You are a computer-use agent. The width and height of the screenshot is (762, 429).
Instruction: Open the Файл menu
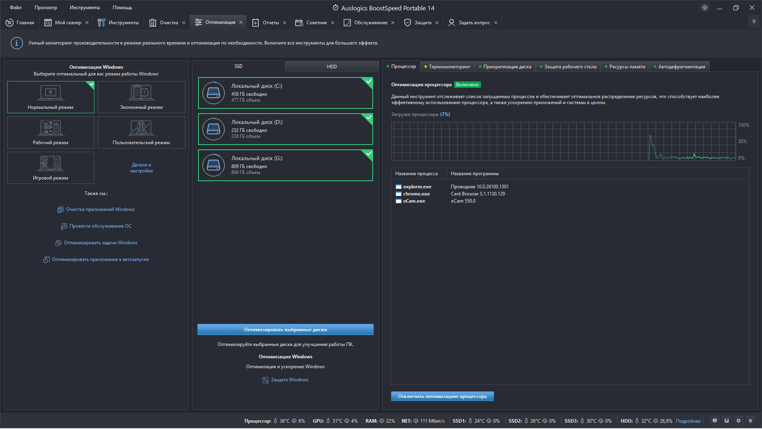pyautogui.click(x=16, y=8)
